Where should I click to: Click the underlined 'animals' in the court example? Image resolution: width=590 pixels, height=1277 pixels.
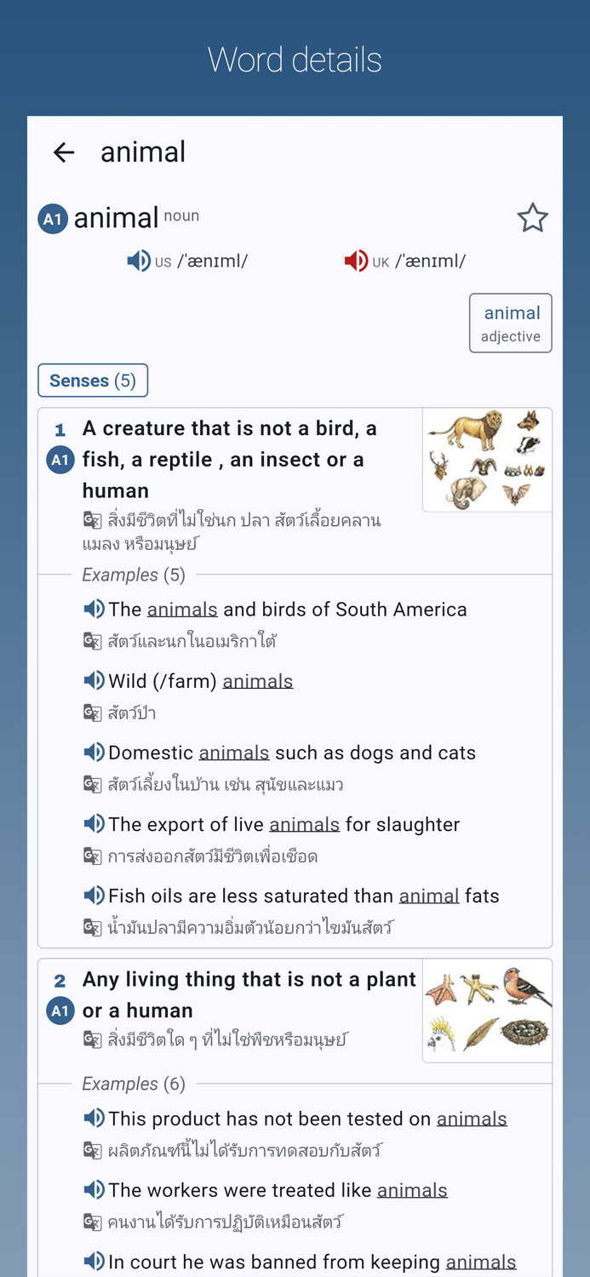point(481,1261)
